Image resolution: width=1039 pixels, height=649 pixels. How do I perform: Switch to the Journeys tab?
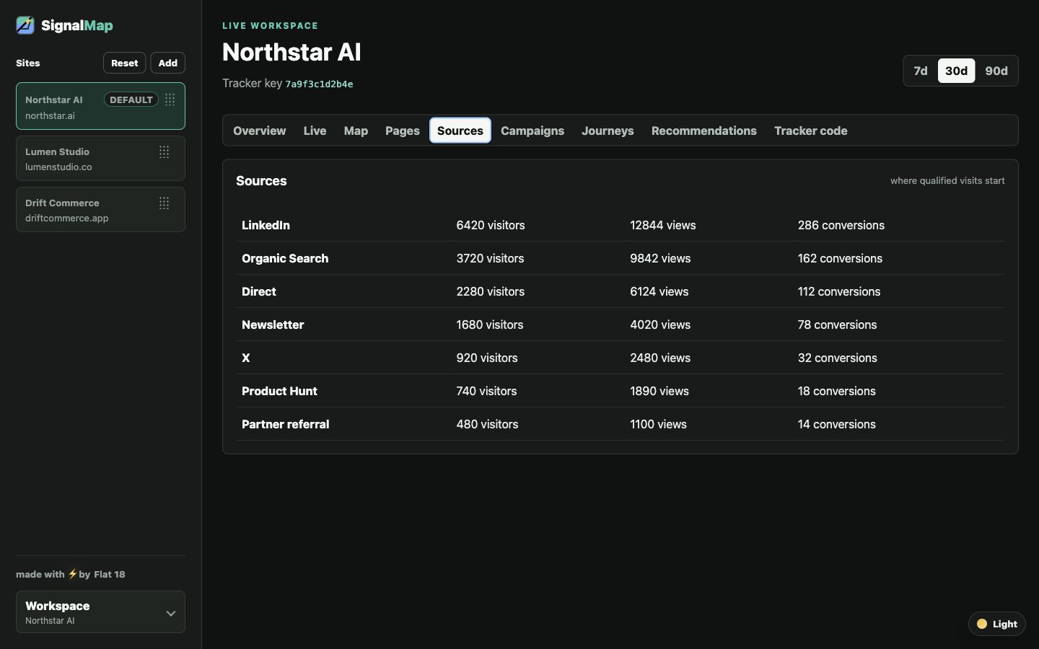[x=608, y=131]
